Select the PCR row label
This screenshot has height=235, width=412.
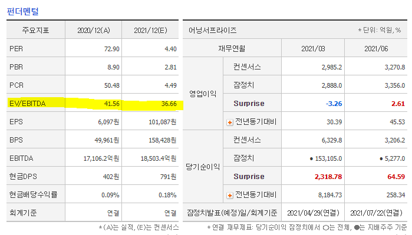(x=17, y=85)
